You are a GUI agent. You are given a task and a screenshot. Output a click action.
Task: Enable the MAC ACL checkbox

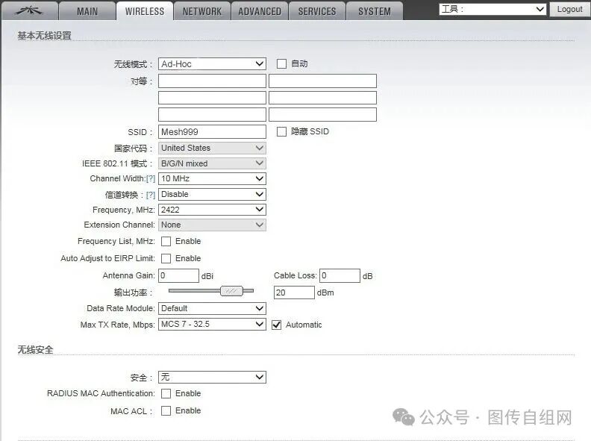pyautogui.click(x=166, y=411)
